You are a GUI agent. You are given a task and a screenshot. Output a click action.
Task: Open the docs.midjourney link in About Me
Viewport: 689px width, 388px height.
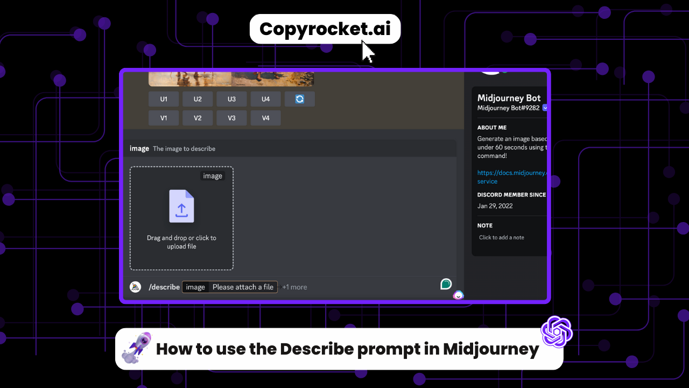point(511,173)
